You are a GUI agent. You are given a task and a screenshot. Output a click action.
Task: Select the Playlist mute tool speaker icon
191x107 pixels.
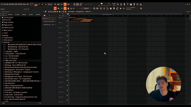coord(55,12)
